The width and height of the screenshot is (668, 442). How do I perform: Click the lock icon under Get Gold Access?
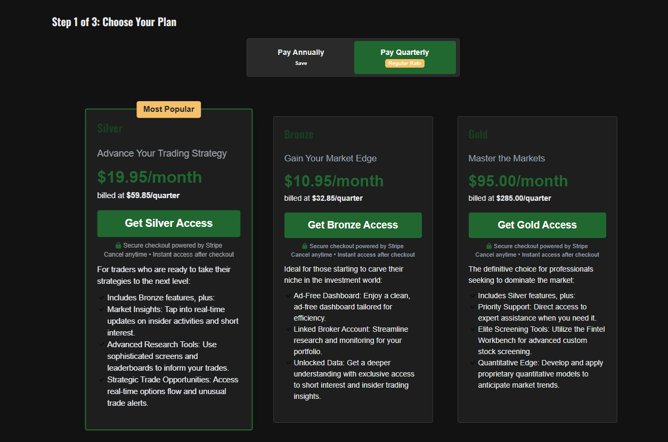[x=489, y=247]
